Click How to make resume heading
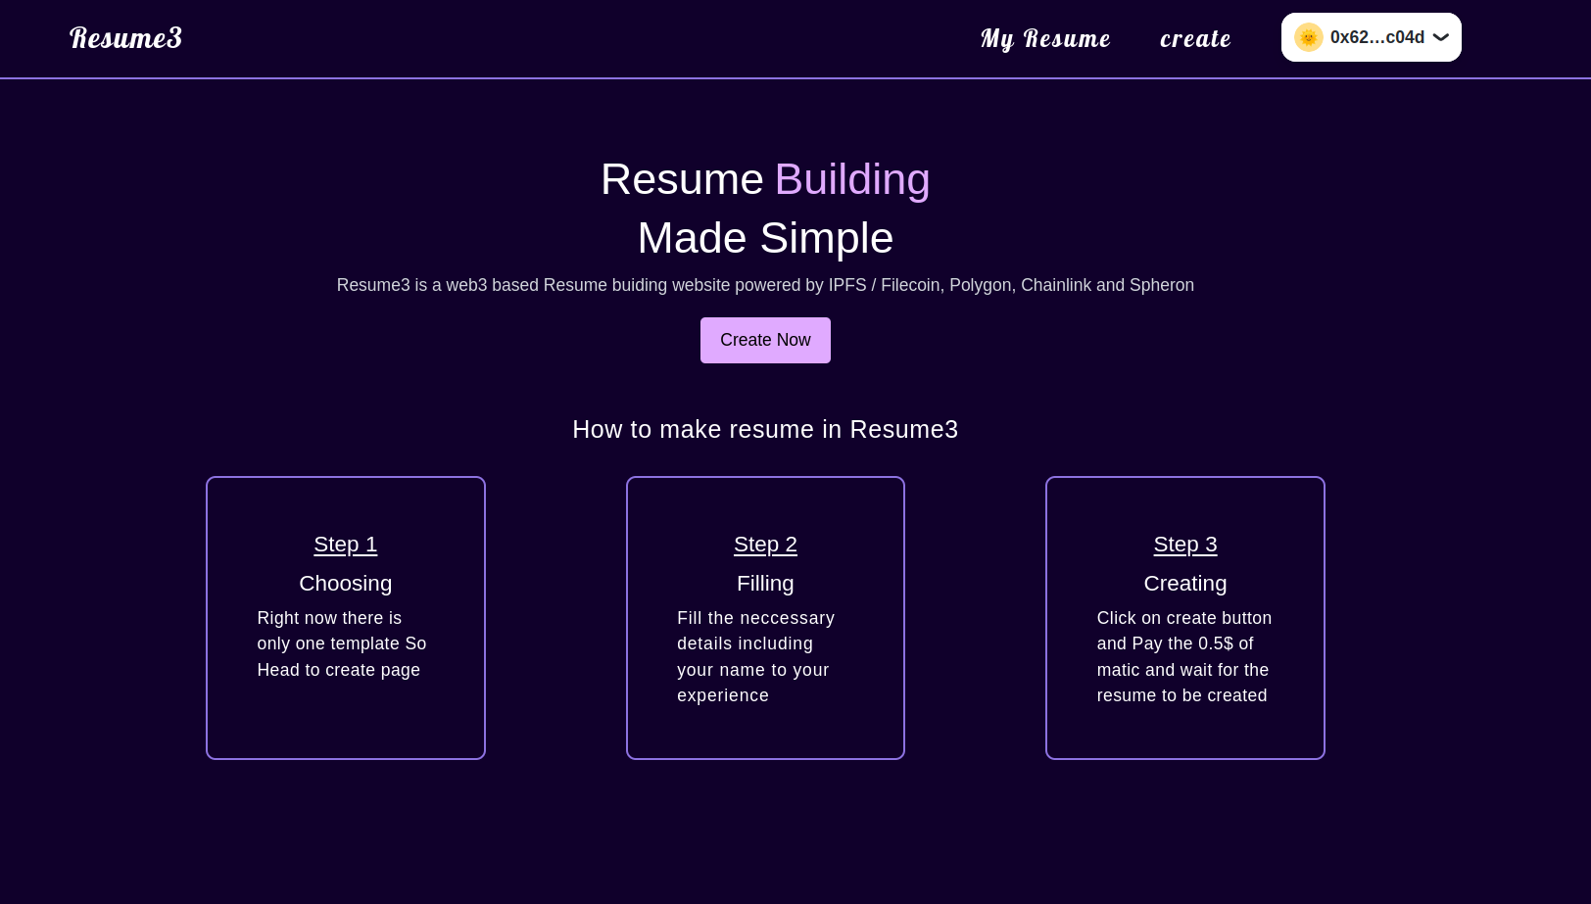Image resolution: width=1591 pixels, height=904 pixels. click(x=765, y=429)
